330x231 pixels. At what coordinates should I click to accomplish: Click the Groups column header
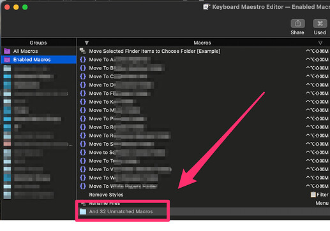tap(38, 43)
